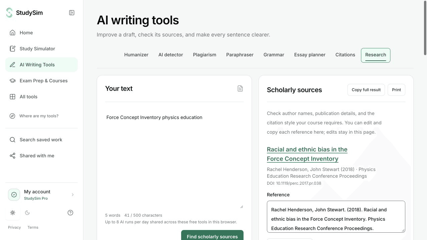
Task: Click the Exam Prep graduation cap icon
Action: pos(12,81)
